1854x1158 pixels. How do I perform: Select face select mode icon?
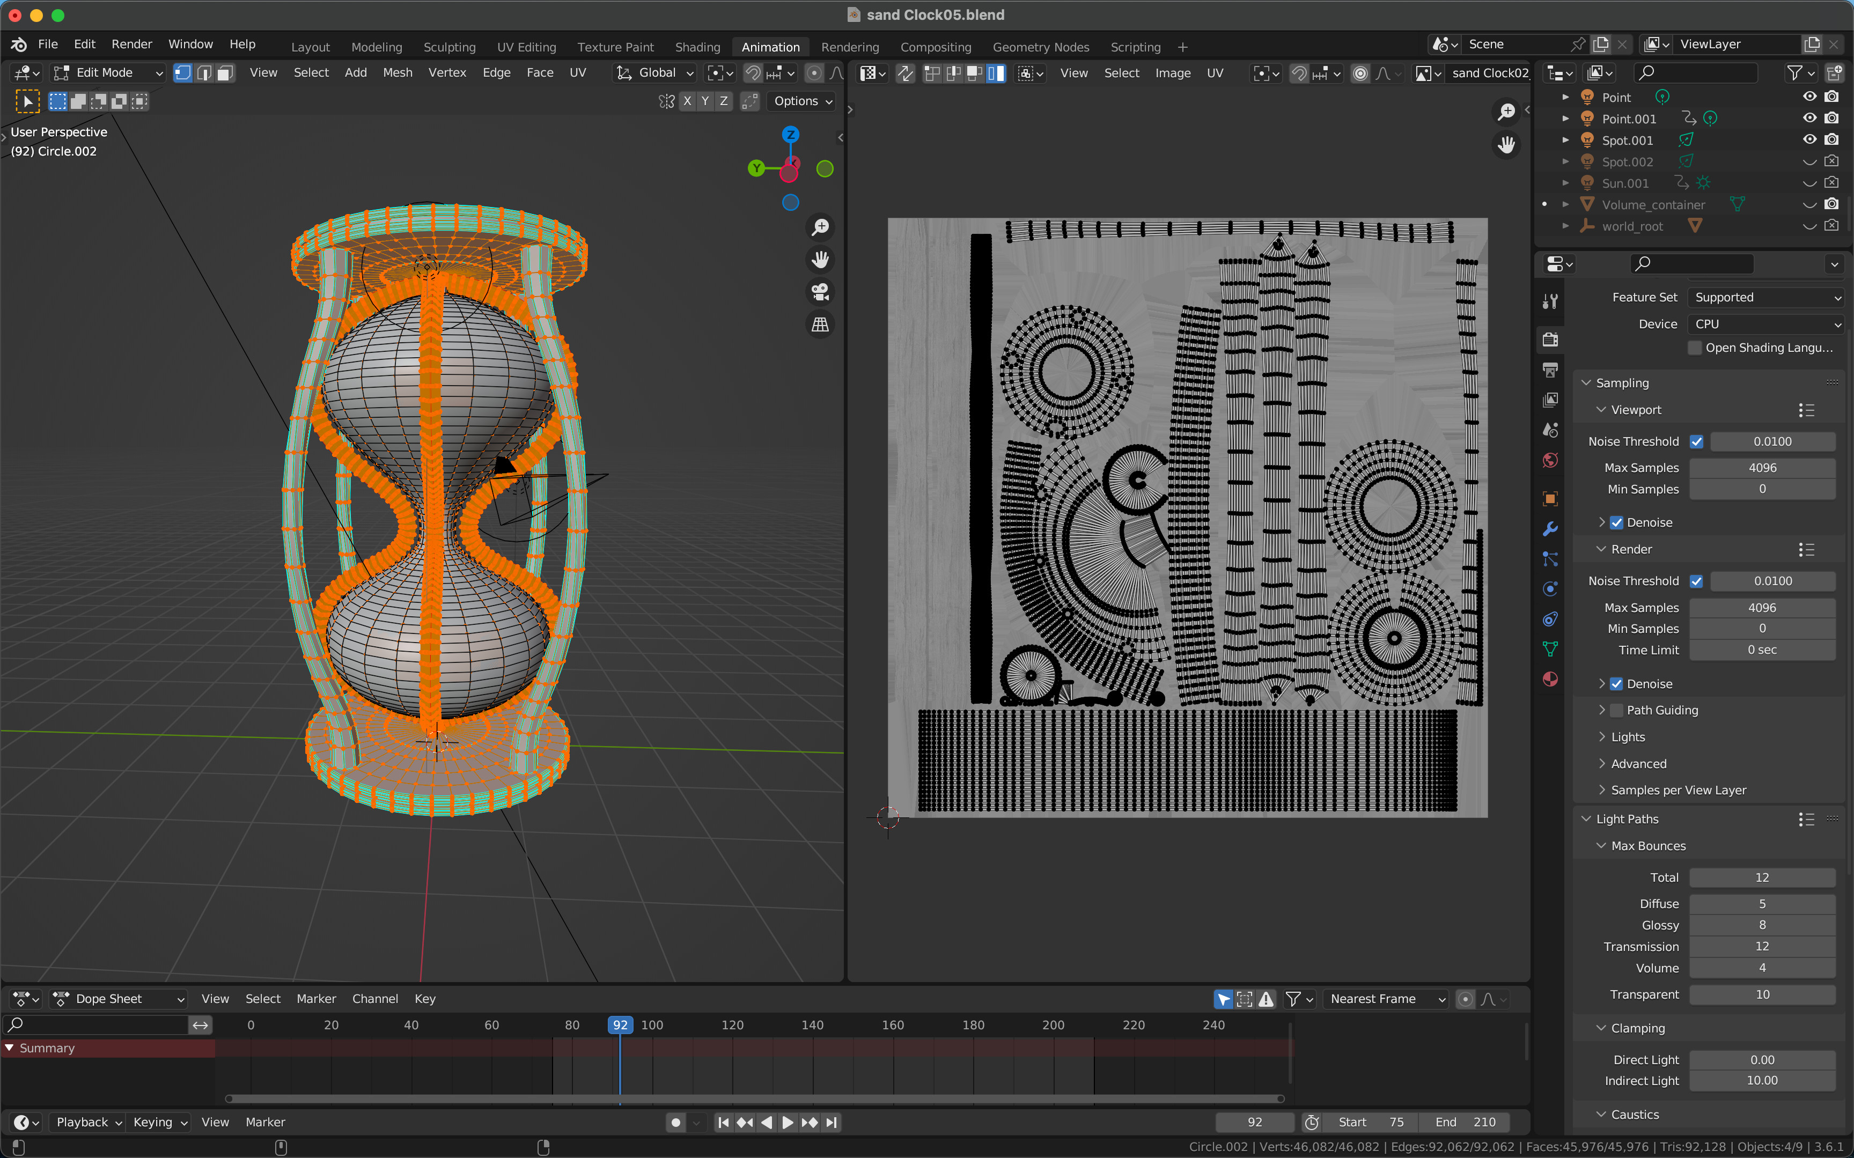(x=225, y=73)
